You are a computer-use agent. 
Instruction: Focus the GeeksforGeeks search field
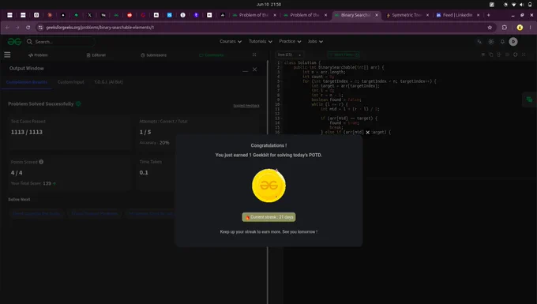60,42
